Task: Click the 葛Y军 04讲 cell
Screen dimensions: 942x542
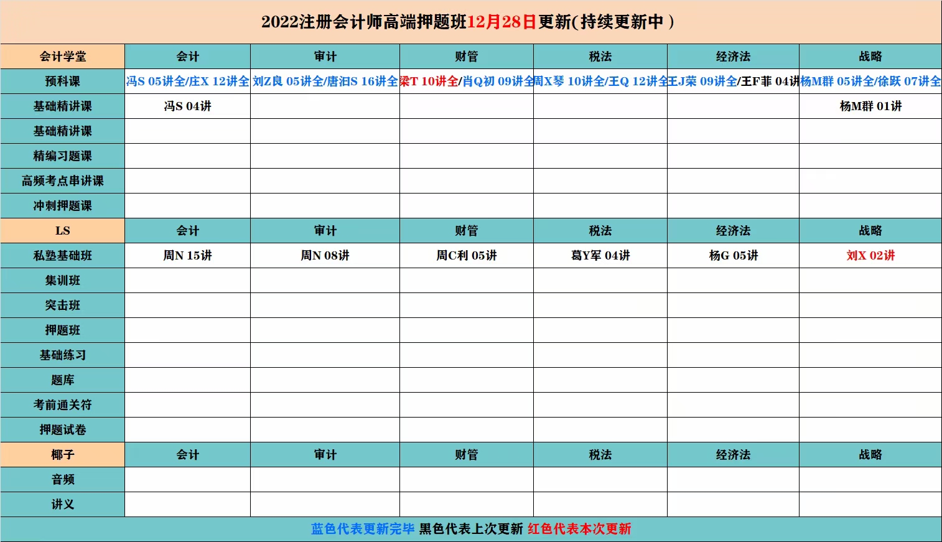Action: tap(600, 256)
